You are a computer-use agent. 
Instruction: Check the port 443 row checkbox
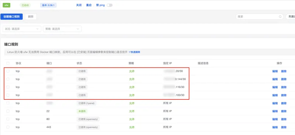(8, 127)
